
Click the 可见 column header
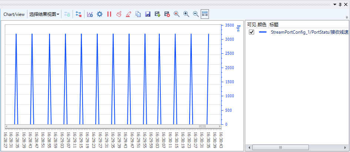(x=251, y=24)
